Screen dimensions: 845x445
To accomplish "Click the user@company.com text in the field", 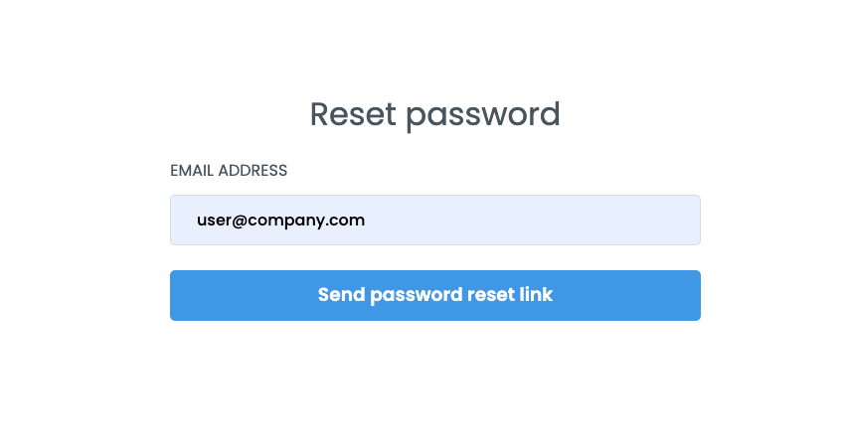I will tap(280, 221).
